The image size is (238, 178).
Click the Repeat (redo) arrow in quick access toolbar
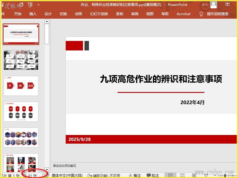click(21, 5)
